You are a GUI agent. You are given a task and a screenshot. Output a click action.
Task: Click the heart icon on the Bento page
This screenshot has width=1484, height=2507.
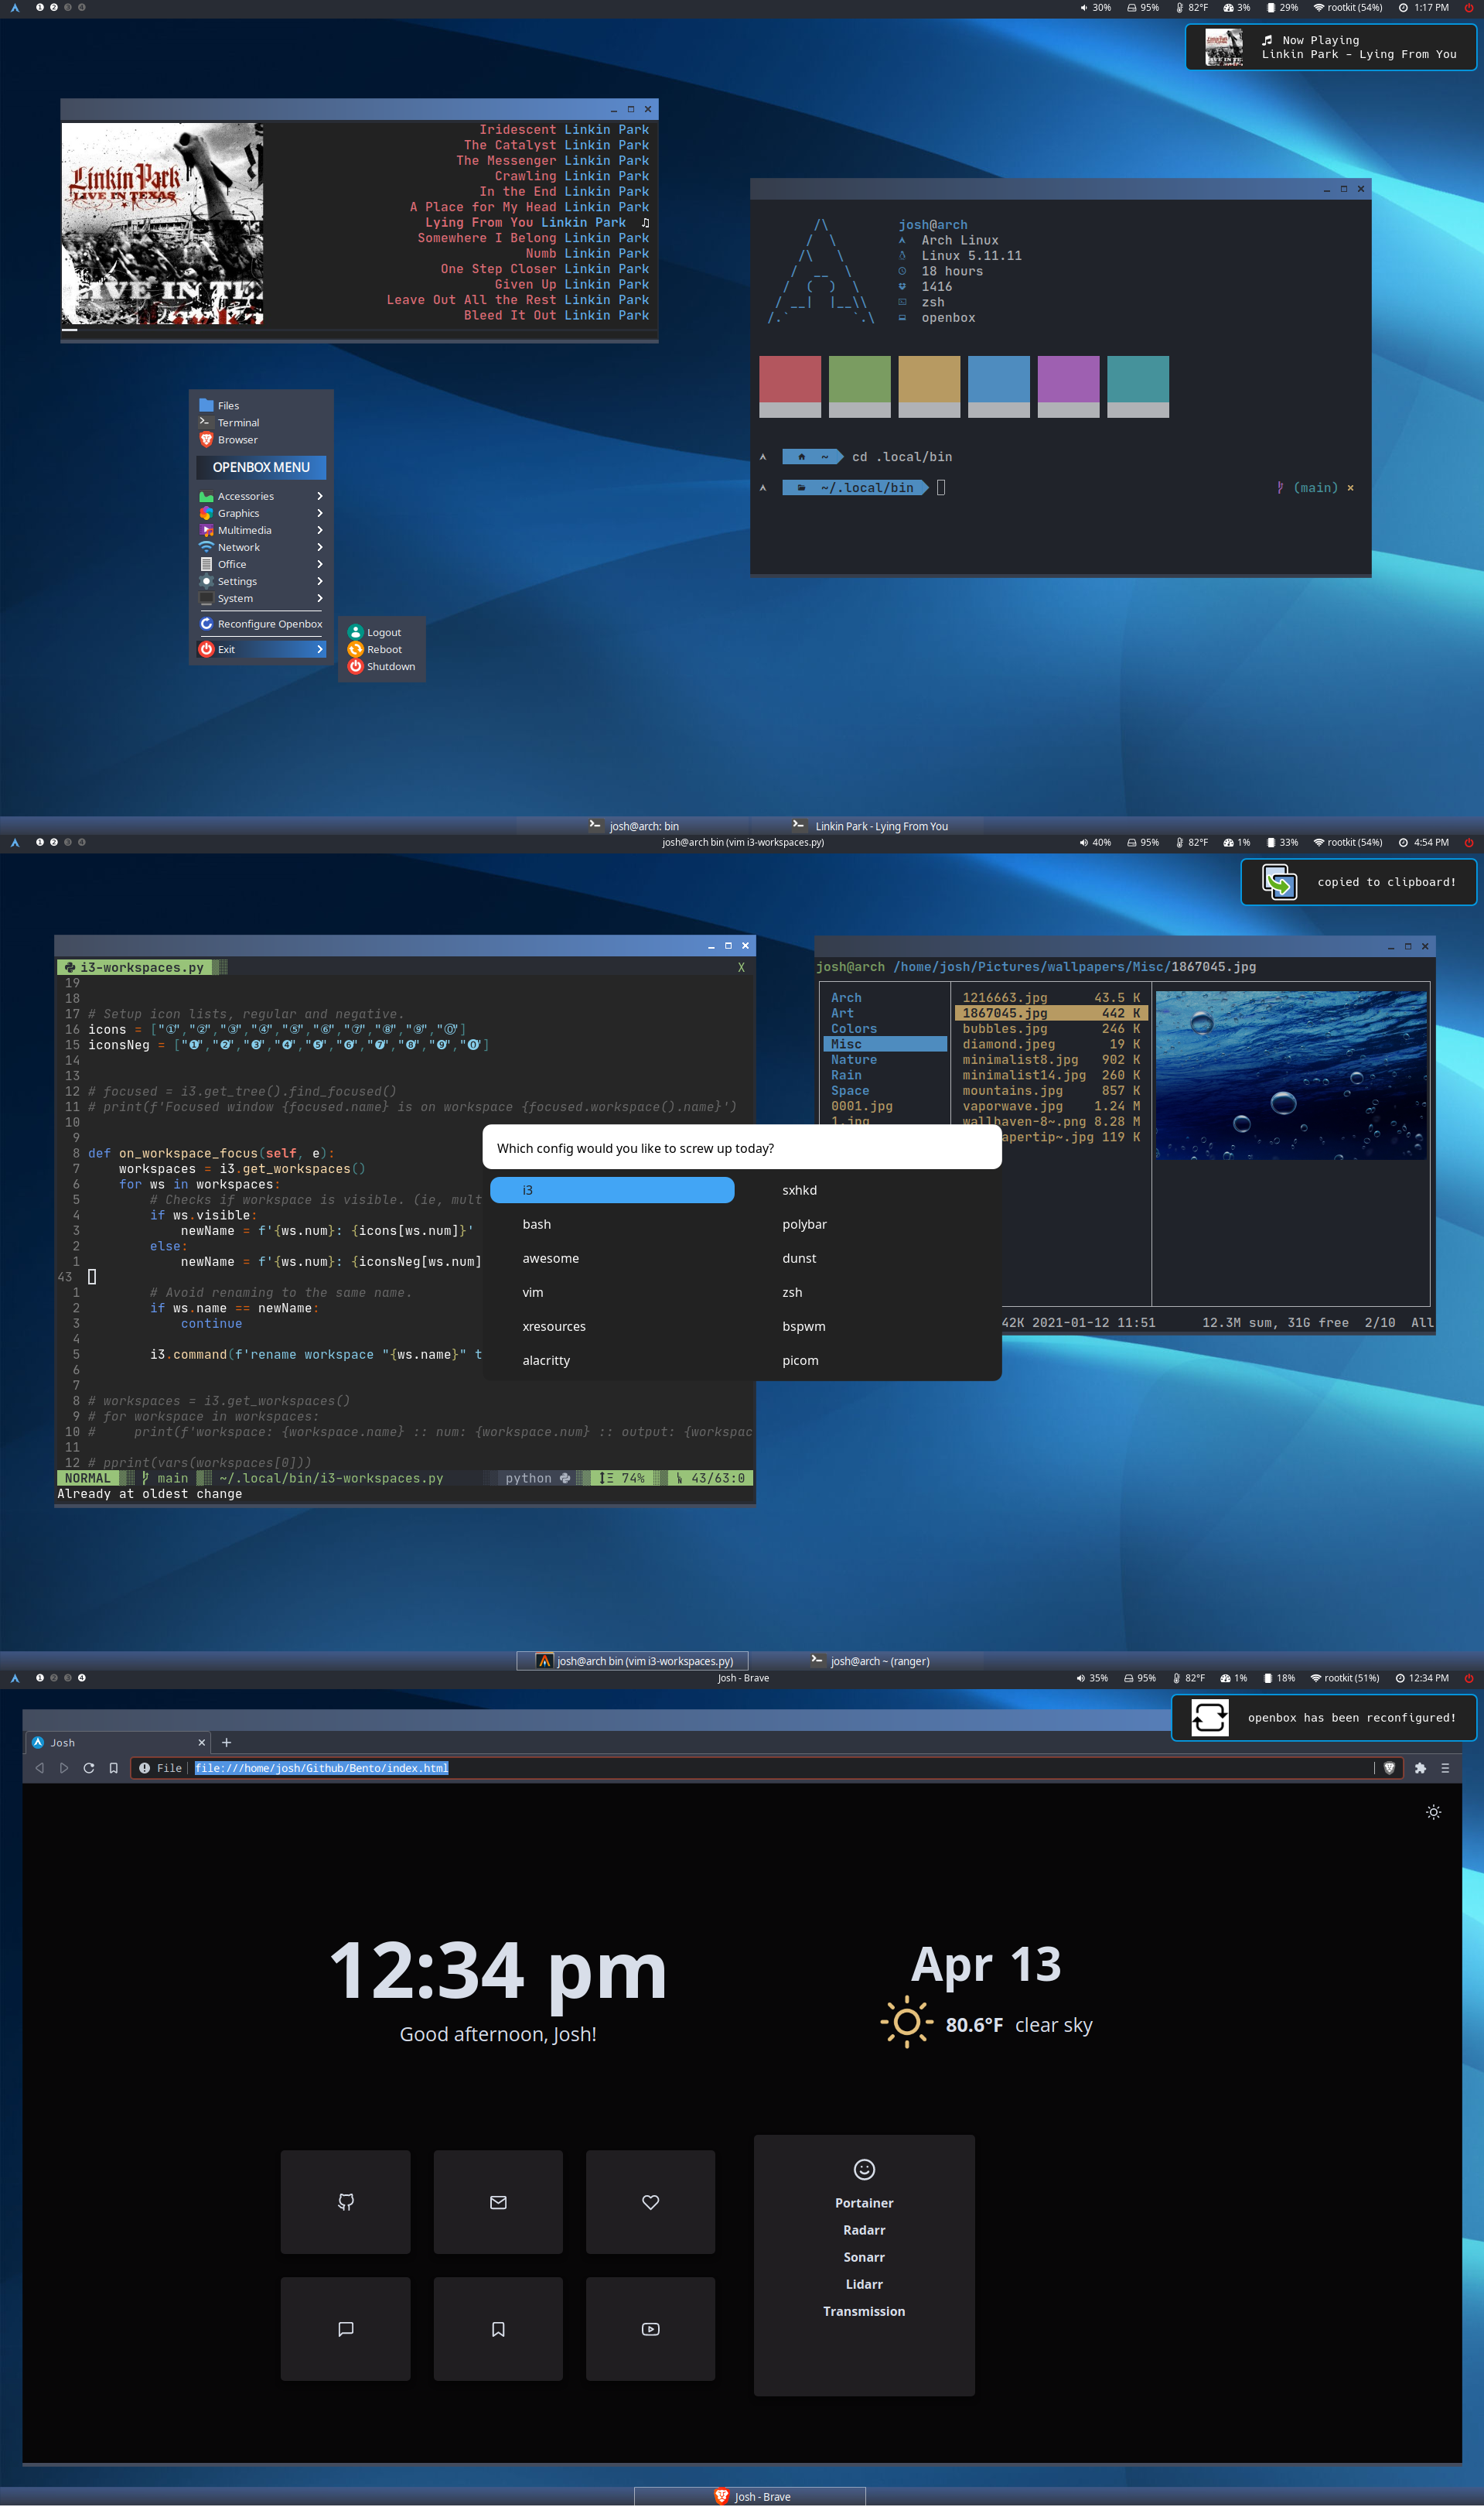[650, 2202]
